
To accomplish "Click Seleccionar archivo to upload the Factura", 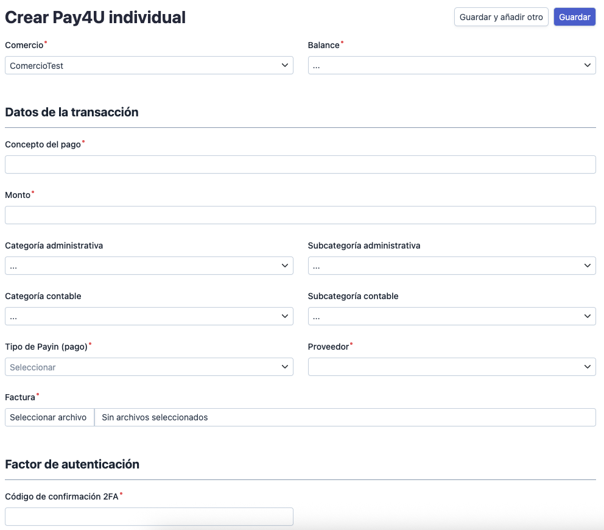I will click(49, 417).
